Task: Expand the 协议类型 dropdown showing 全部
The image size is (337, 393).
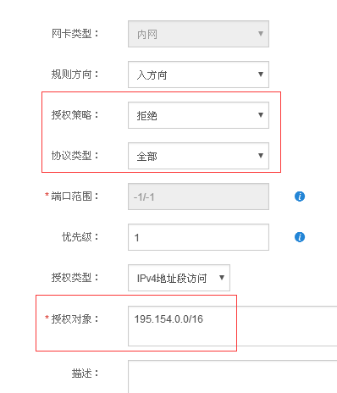Action: 198,156
